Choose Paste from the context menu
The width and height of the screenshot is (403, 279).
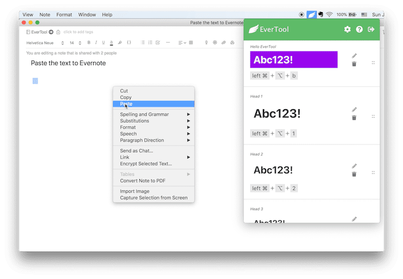point(154,104)
